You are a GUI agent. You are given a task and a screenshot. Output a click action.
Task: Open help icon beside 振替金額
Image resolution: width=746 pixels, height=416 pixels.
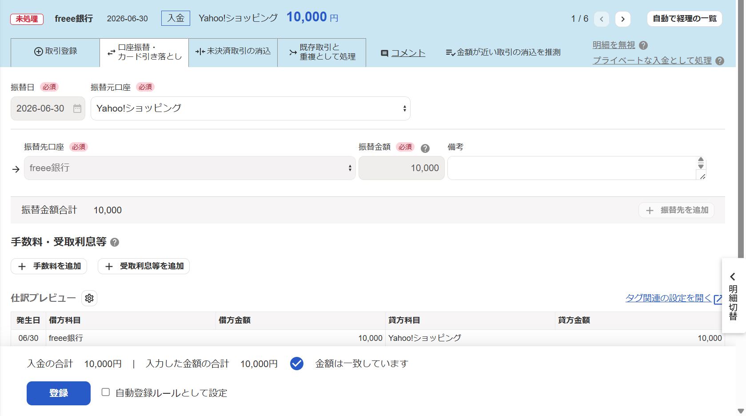[x=425, y=148]
